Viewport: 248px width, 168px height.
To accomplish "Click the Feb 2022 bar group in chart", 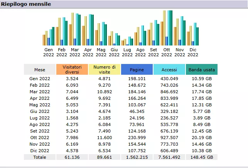I will tap(62, 31).
